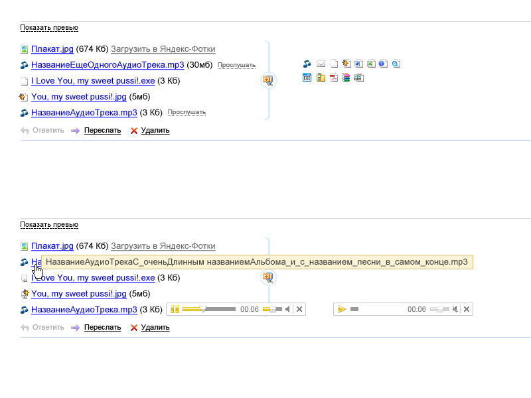Expand the bottom 'Показать превью' section

pyautogui.click(x=49, y=225)
